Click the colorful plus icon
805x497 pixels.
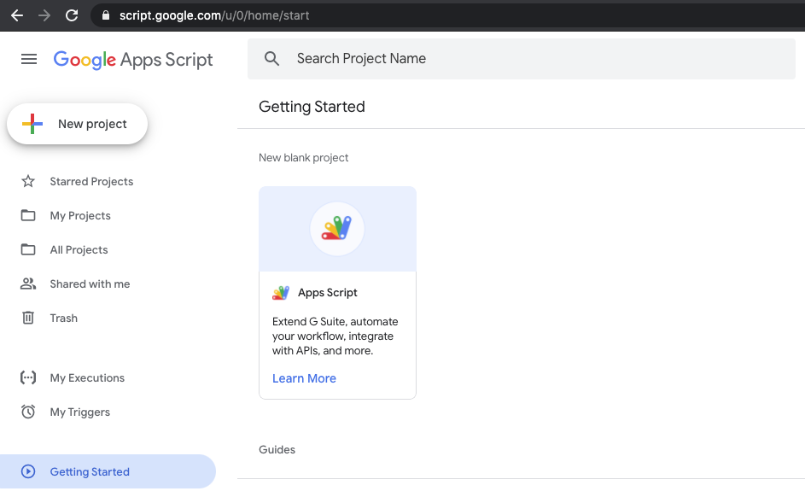point(32,124)
